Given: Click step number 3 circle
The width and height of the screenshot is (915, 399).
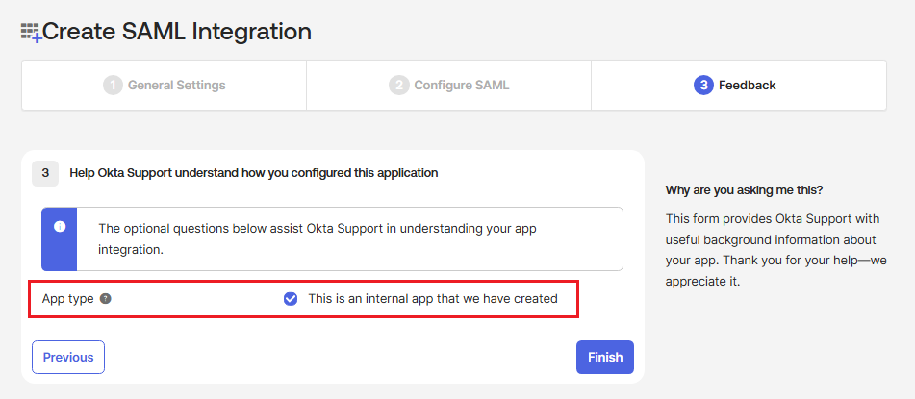Looking at the screenshot, I should pos(703,86).
